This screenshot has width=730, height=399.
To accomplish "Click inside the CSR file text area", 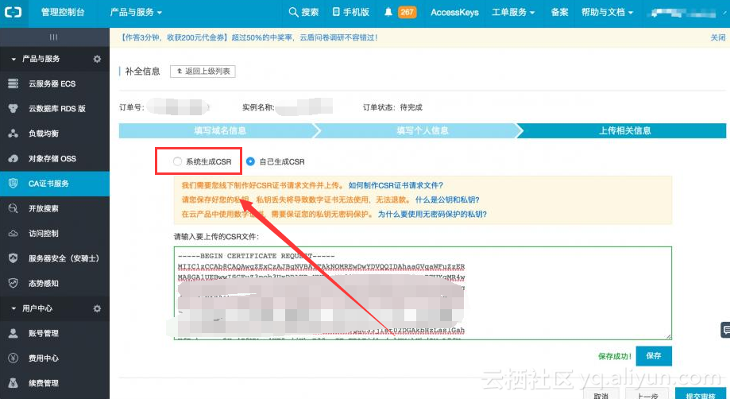I will 421,292.
